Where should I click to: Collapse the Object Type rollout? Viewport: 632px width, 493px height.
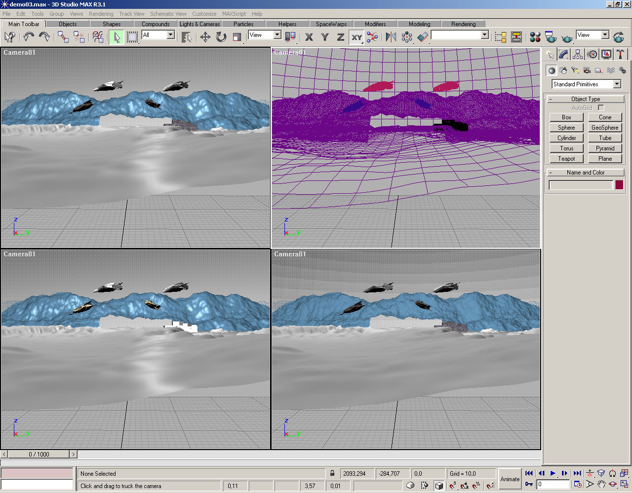tap(586, 99)
